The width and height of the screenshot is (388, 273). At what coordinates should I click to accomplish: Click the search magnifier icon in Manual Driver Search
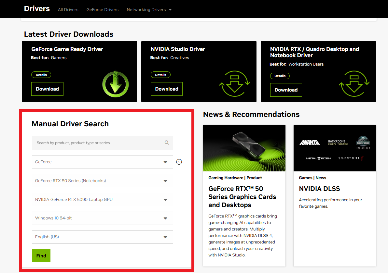167,143
